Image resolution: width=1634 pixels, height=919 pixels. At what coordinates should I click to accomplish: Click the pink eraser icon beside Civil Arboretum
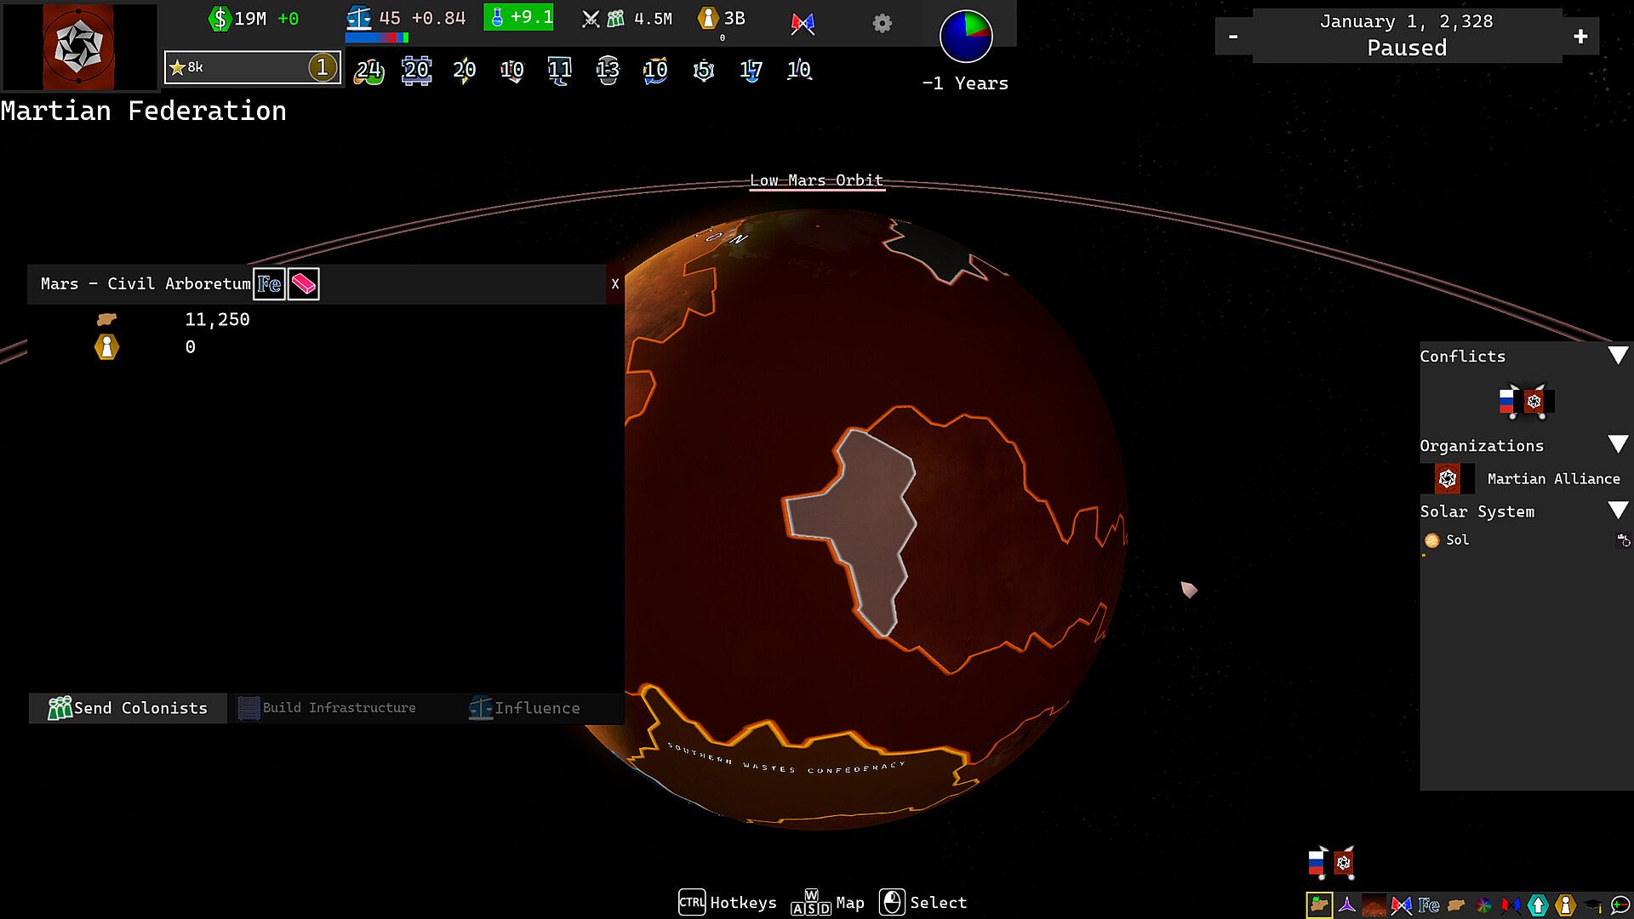pos(304,284)
